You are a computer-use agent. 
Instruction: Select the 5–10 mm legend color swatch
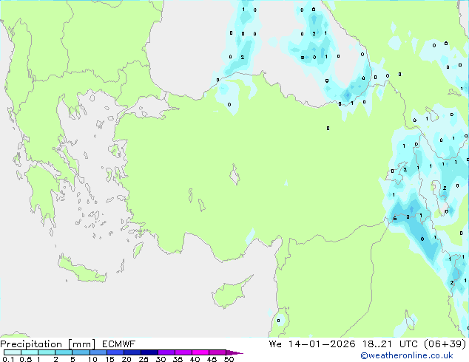click(x=81, y=352)
